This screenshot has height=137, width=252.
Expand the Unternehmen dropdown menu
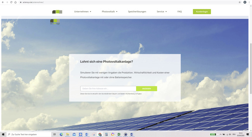tap(83, 11)
